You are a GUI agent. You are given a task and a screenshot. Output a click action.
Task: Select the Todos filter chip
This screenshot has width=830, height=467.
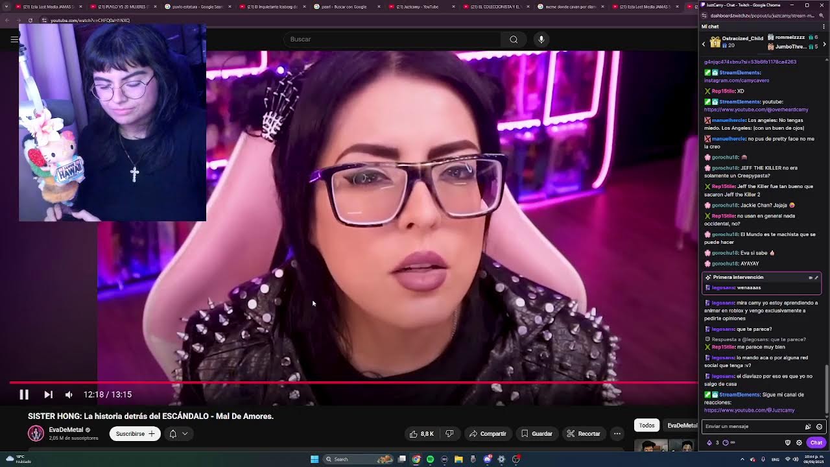coord(646,425)
